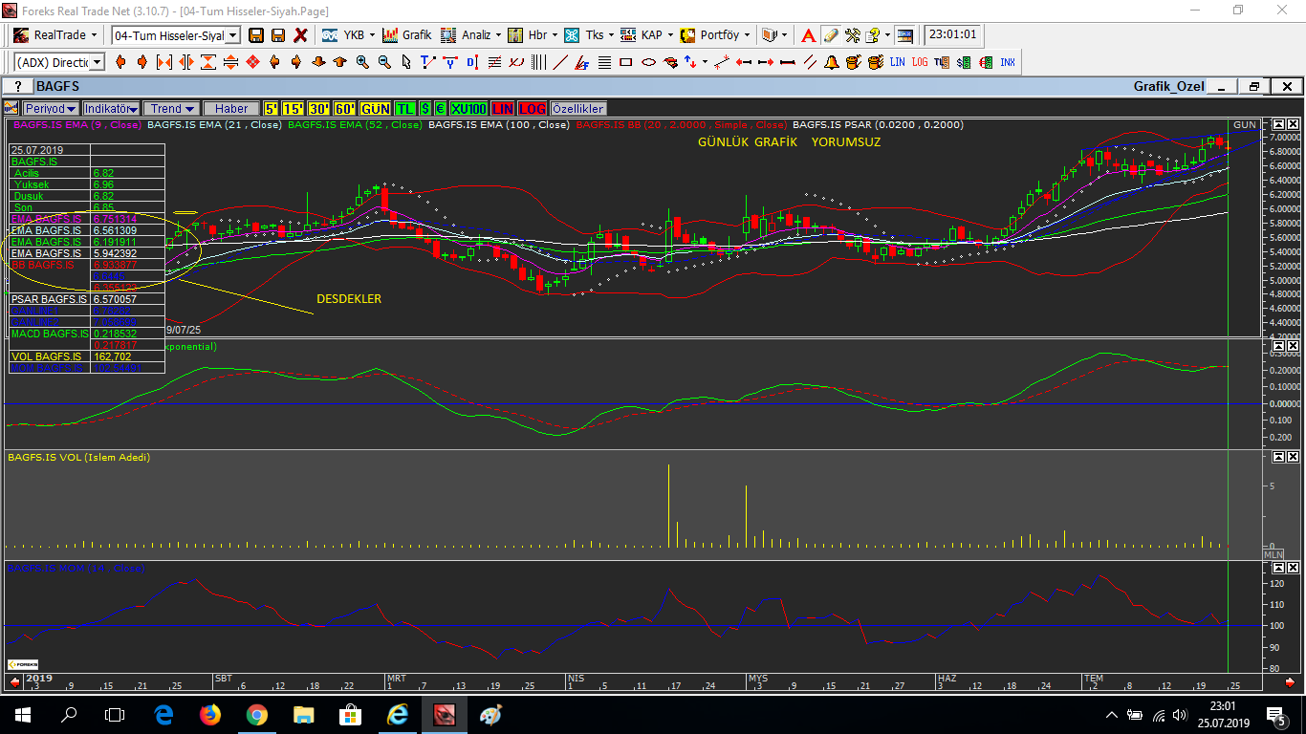Image resolution: width=1306 pixels, height=734 pixels.
Task: Open Firefox from the taskbar
Action: [210, 715]
